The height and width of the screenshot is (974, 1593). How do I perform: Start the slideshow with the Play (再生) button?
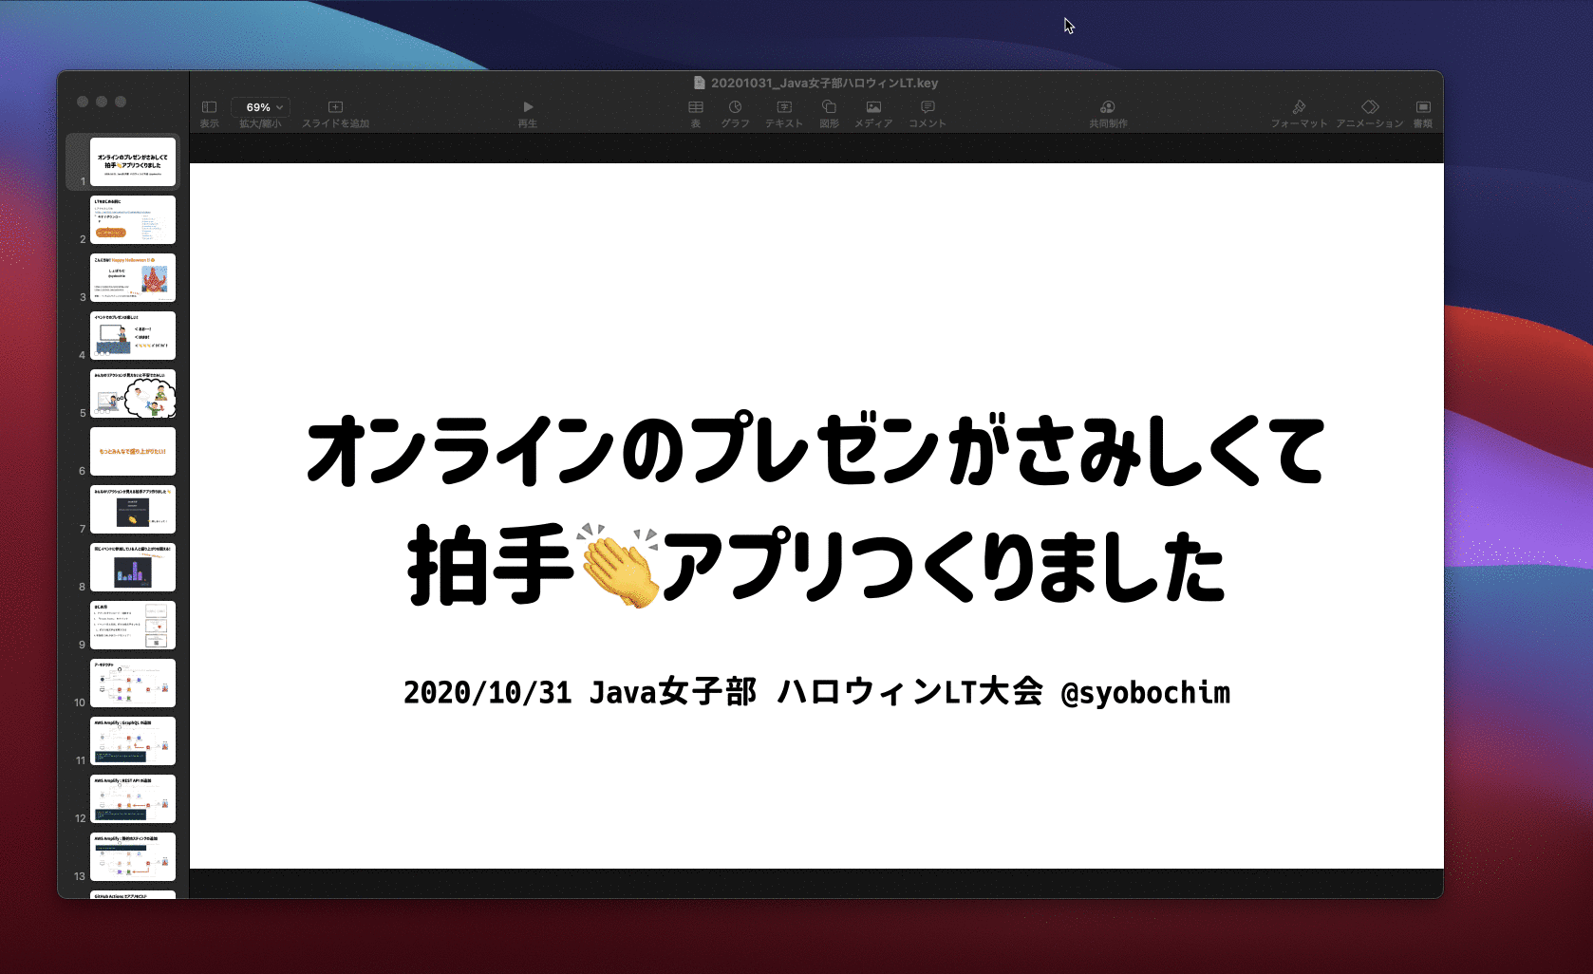(529, 107)
